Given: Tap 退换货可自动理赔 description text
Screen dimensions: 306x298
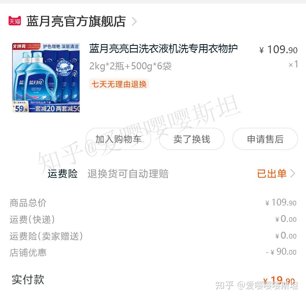Looking at the screenshot, I should coord(128,174).
